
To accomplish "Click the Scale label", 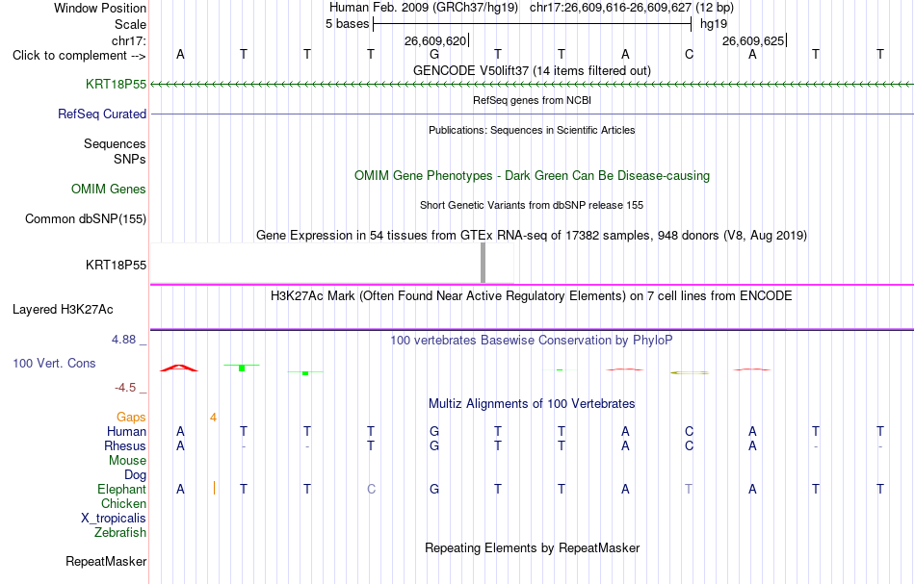I will pyautogui.click(x=130, y=25).
